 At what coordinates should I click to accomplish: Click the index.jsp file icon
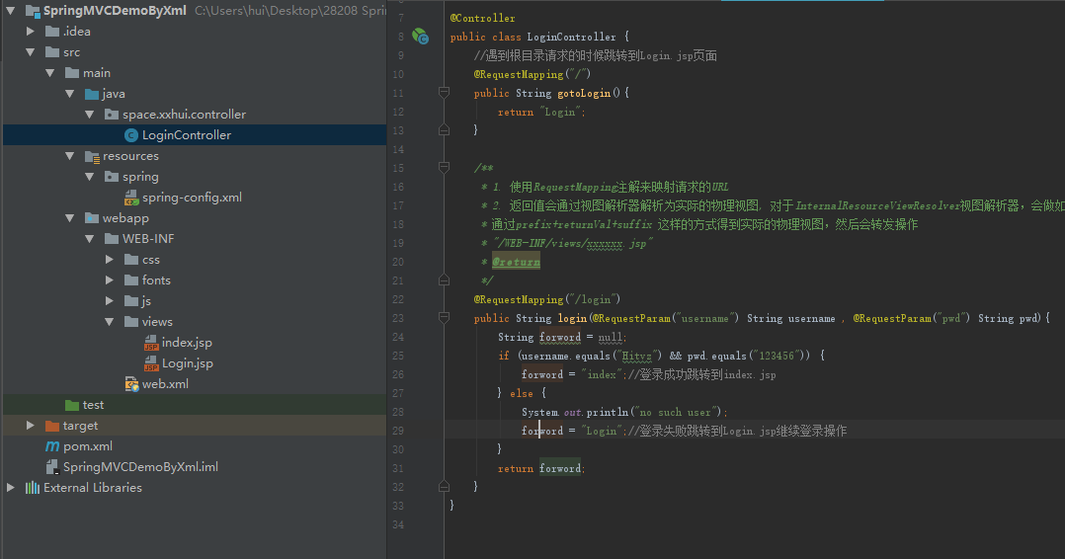[x=151, y=343]
